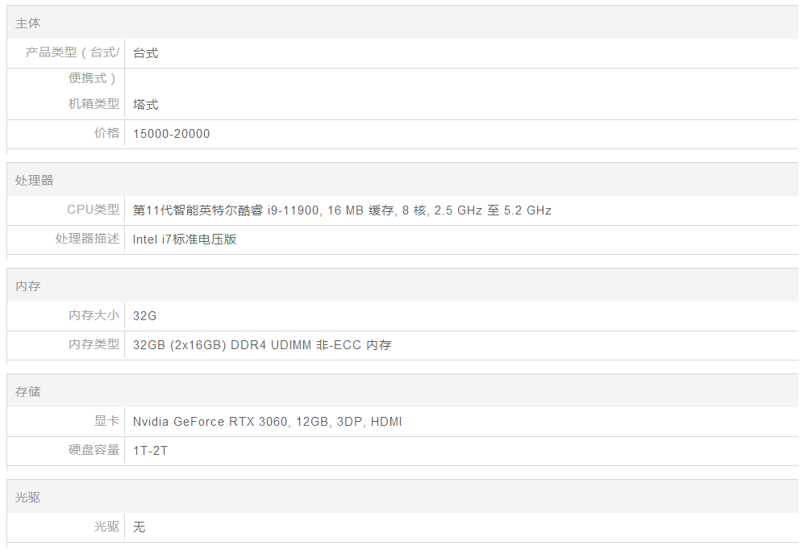812x554 pixels.
Task: Click the 内存类型 label
Action: coord(94,344)
